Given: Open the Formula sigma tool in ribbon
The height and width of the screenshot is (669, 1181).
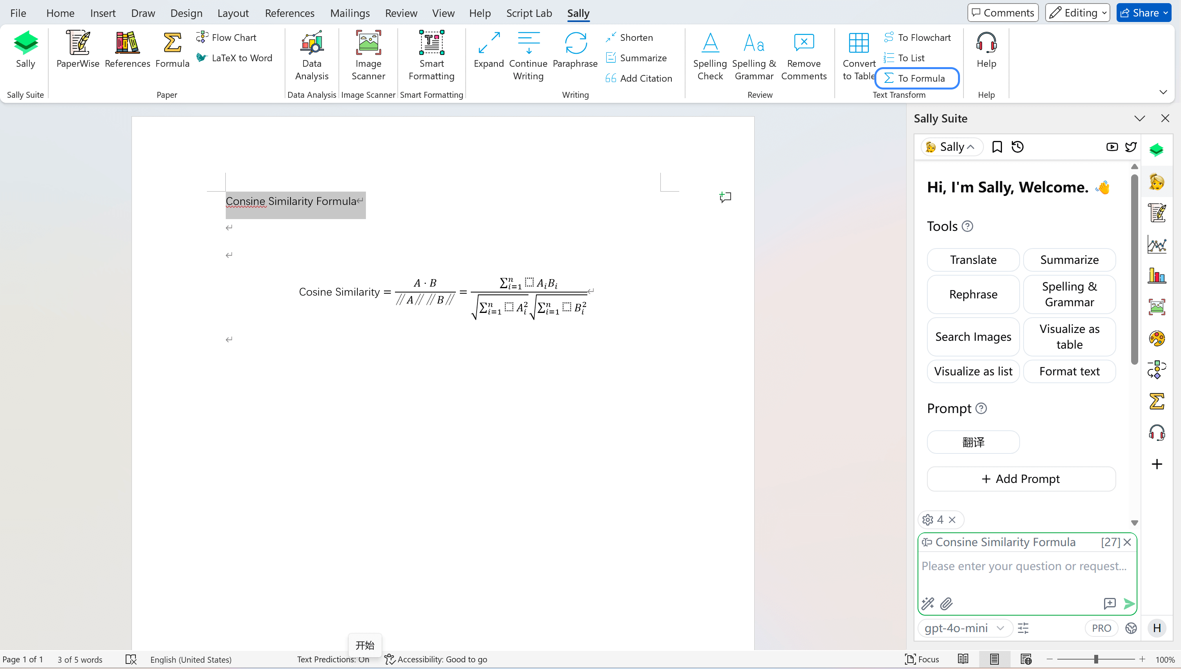Looking at the screenshot, I should point(172,49).
